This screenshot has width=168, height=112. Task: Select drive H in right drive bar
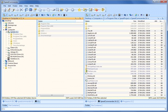115,15
